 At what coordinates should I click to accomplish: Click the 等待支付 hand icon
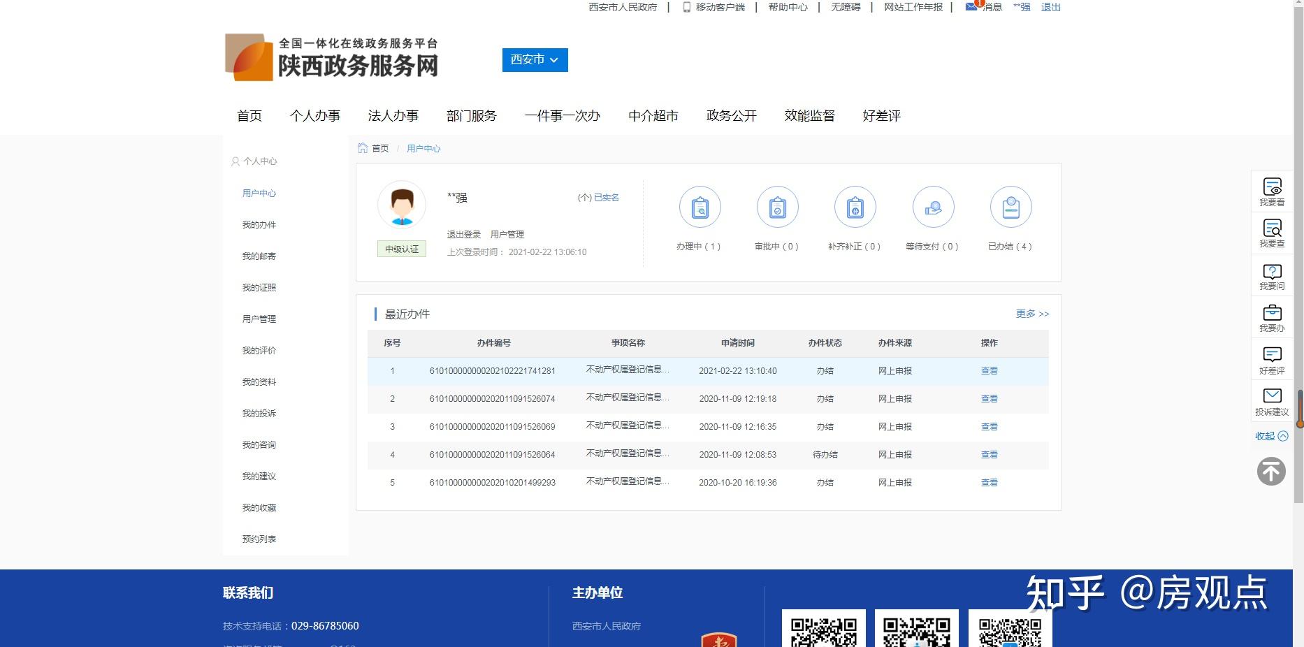pos(933,208)
